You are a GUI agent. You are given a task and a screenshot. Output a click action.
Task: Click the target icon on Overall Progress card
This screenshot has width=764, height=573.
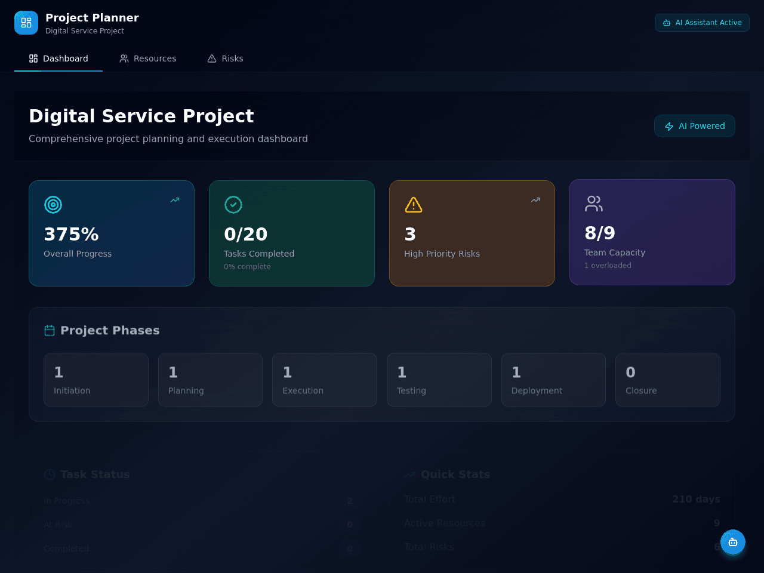point(53,205)
